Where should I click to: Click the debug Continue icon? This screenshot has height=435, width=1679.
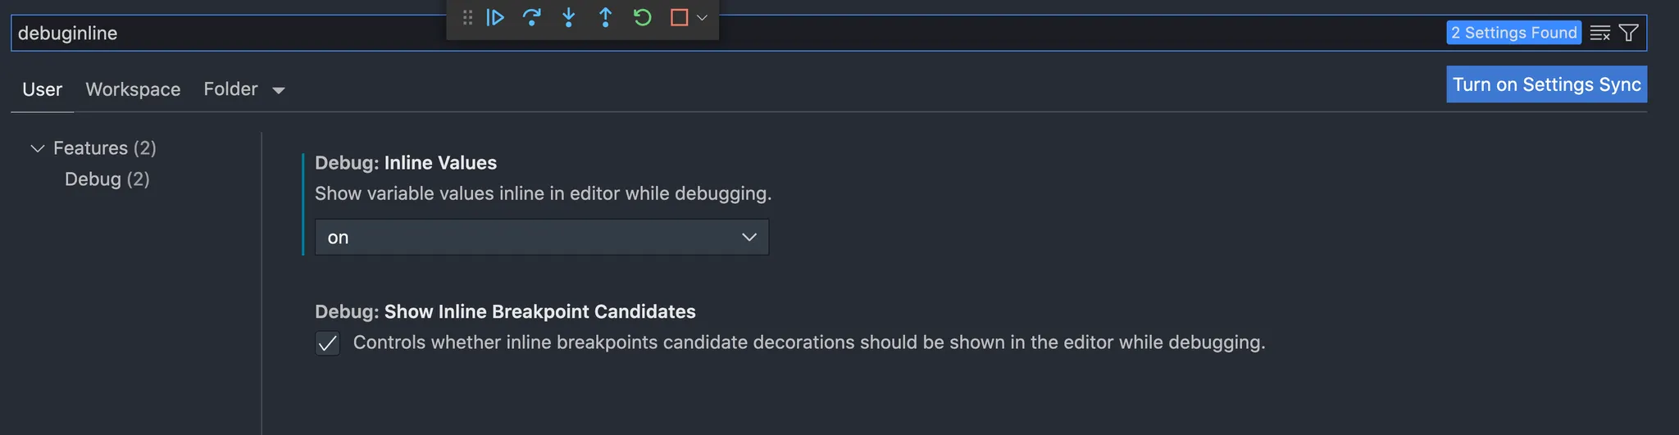point(495,17)
